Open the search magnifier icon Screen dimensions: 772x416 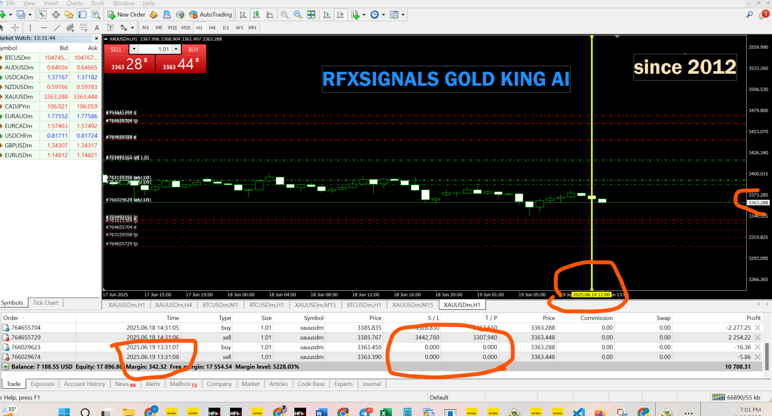tap(750, 15)
